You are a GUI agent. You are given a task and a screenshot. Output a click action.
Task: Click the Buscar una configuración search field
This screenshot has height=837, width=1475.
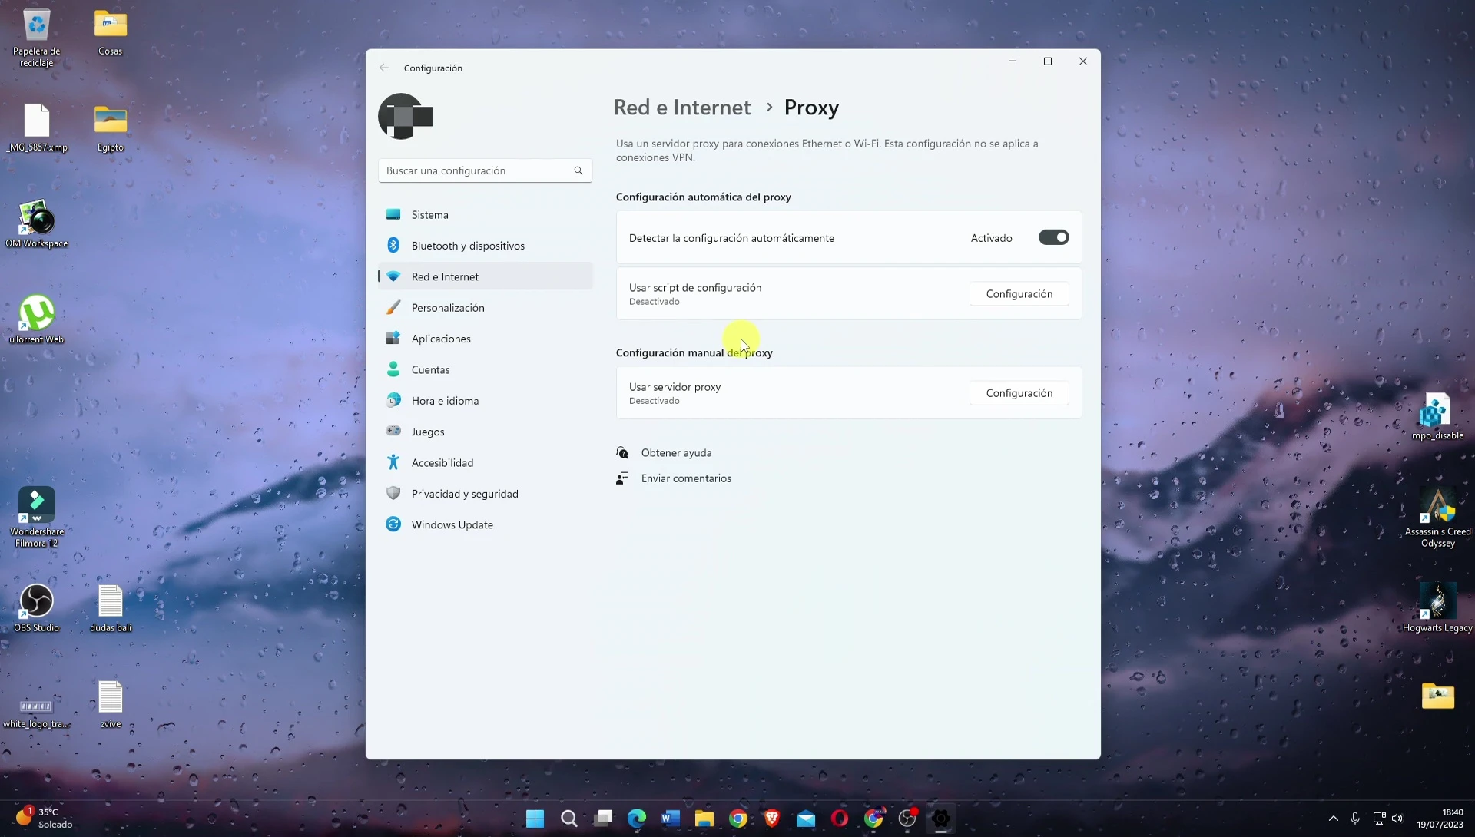(x=485, y=170)
